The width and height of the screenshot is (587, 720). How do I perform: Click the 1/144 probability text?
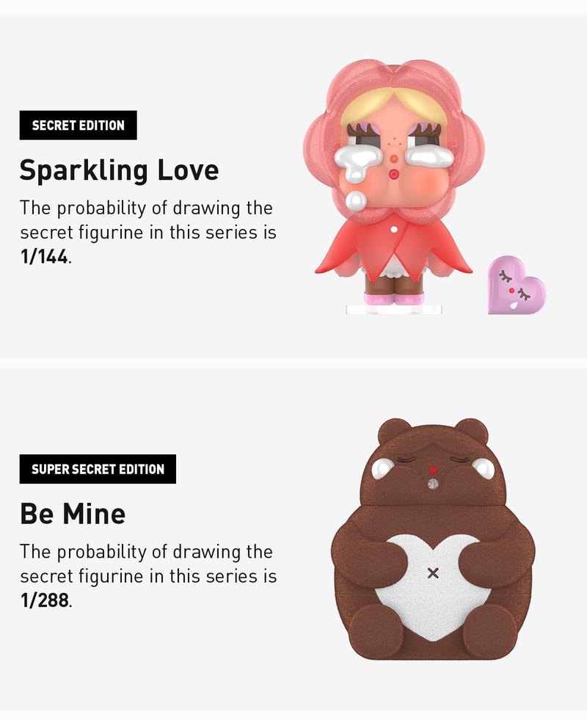pyautogui.click(x=44, y=257)
